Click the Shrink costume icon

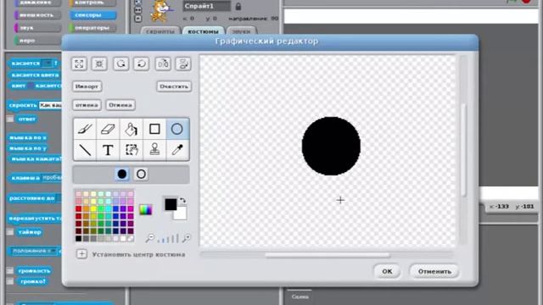99,64
